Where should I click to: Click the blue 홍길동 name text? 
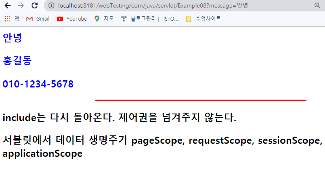pyautogui.click(x=17, y=61)
